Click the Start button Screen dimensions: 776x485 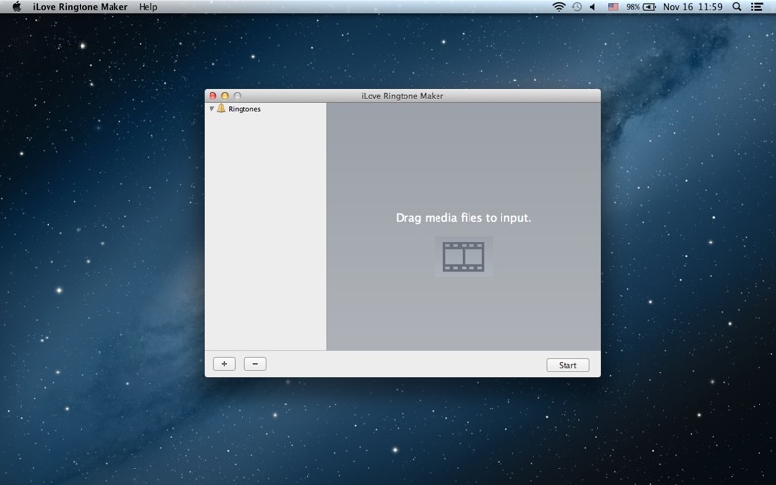[x=567, y=365]
